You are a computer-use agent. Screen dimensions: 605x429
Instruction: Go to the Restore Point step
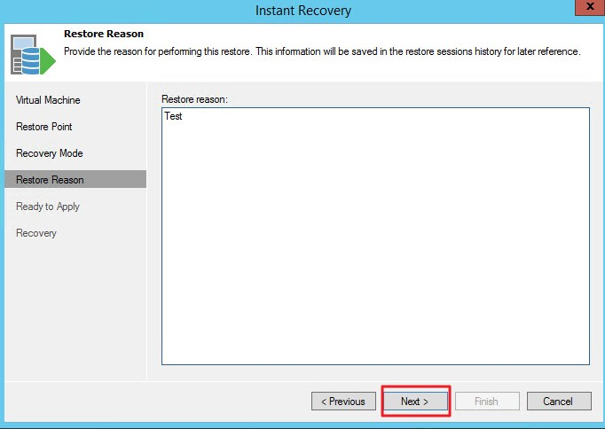[x=44, y=127]
